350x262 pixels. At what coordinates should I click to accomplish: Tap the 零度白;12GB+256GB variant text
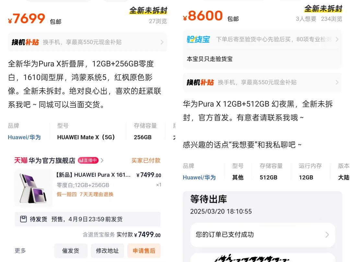(83, 185)
